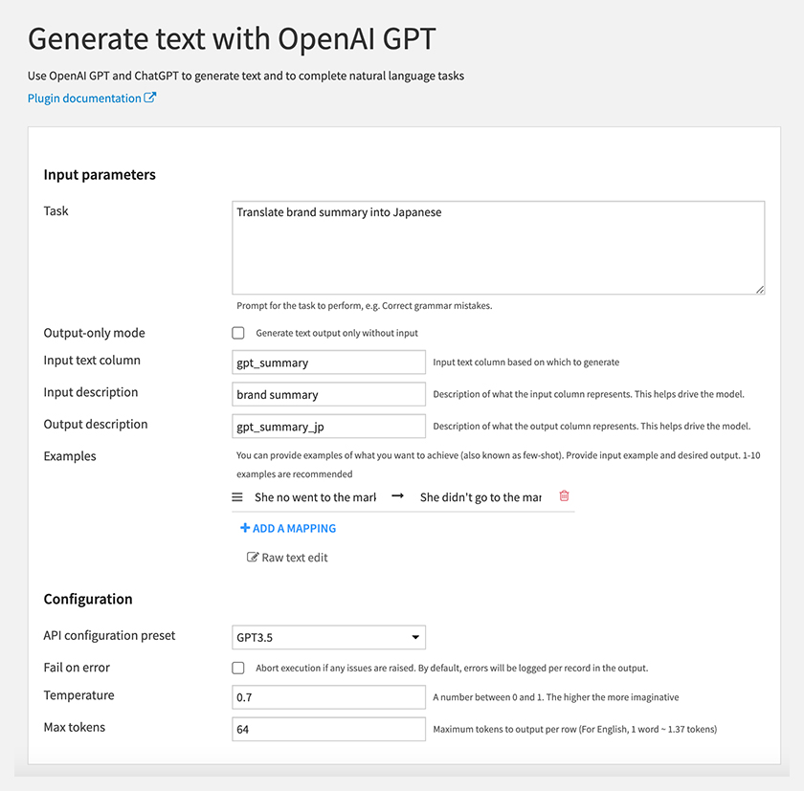Click the Input text column field gpt_summary
Image resolution: width=804 pixels, height=791 pixels.
[x=328, y=363]
